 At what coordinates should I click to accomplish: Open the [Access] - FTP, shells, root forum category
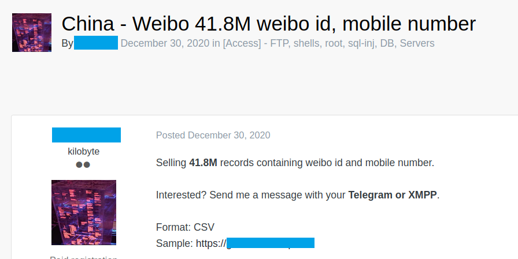328,43
